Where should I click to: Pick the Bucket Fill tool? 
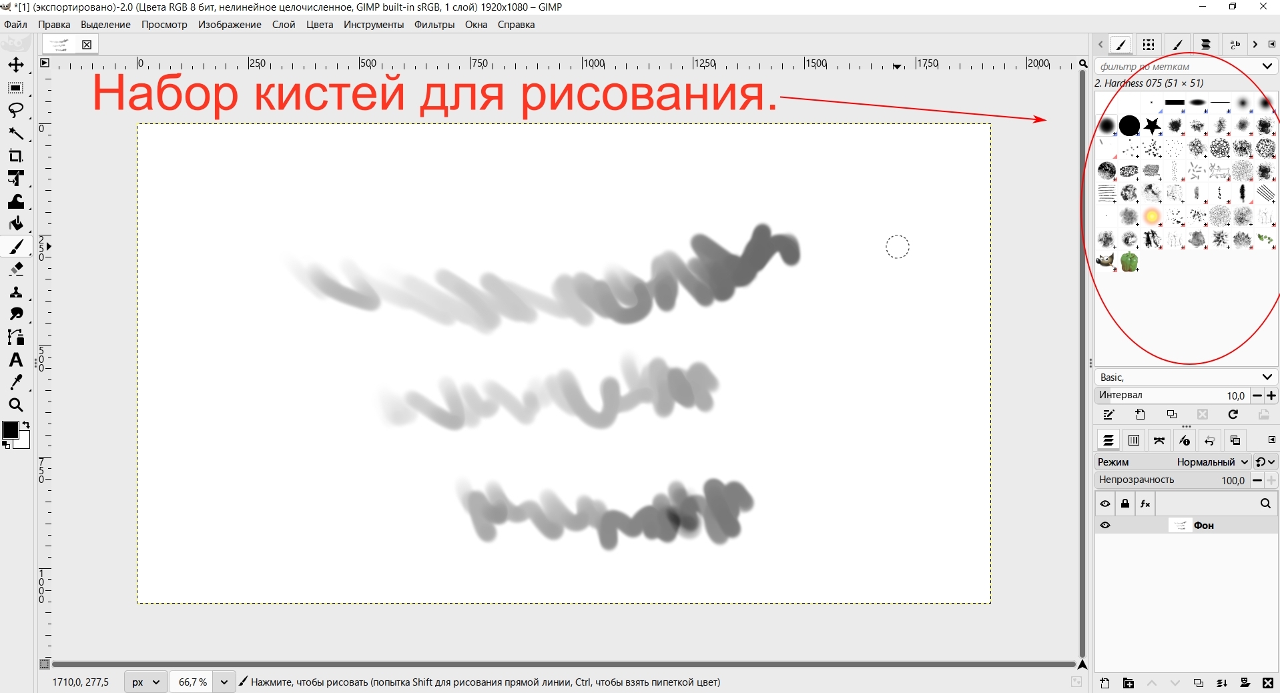(16, 223)
